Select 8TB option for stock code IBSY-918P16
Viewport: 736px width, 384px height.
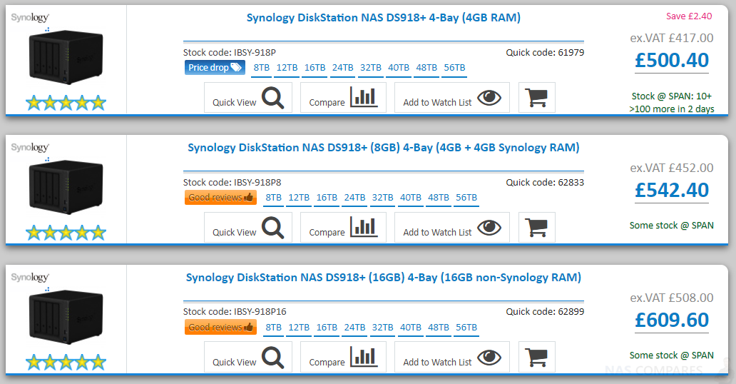point(274,327)
